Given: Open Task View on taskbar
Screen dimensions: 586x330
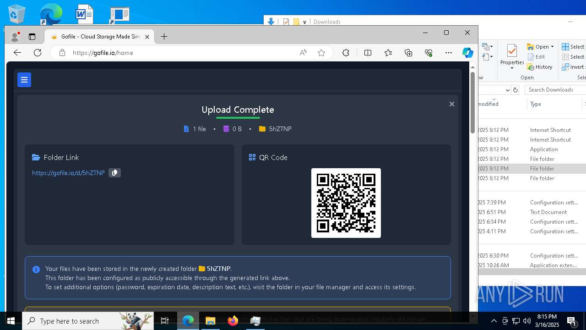Looking at the screenshot, I should 165,321.
